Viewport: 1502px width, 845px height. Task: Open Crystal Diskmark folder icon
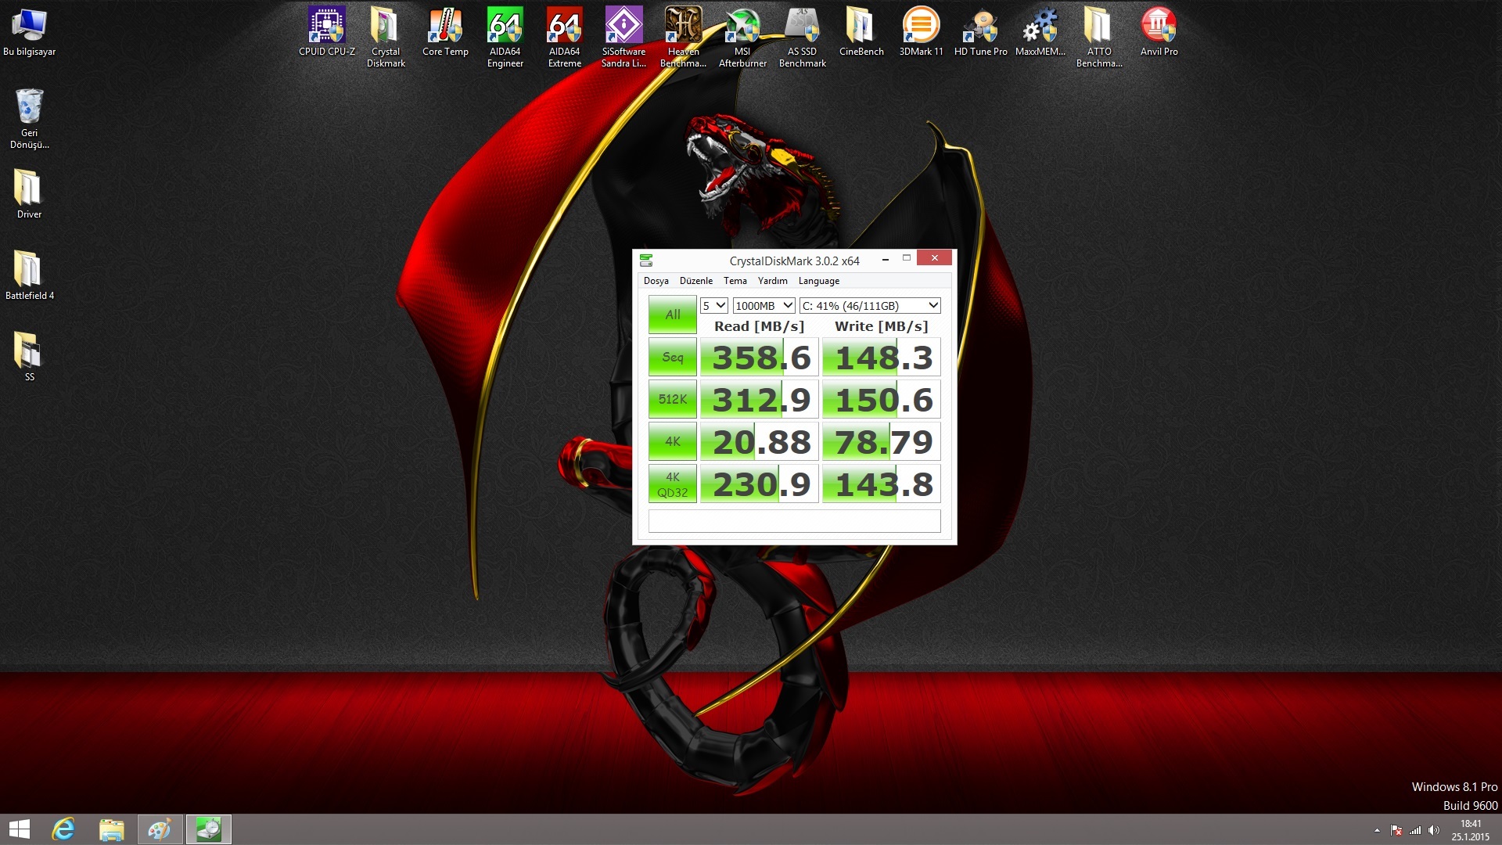pos(386,38)
